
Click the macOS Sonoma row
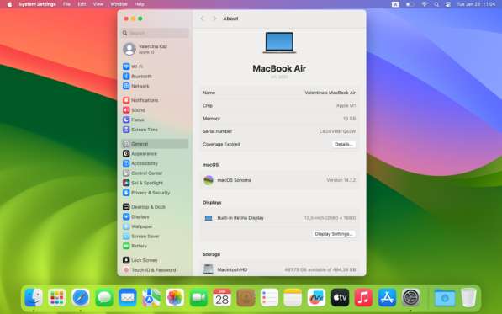coord(279,180)
